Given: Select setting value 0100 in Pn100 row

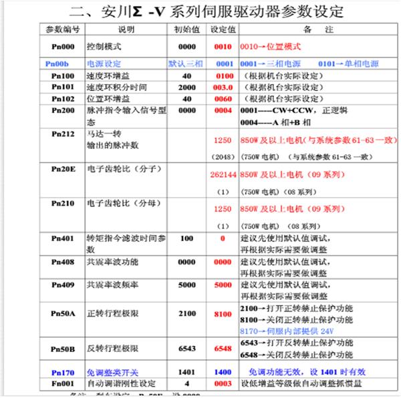Looking at the screenshot, I should click(225, 76).
